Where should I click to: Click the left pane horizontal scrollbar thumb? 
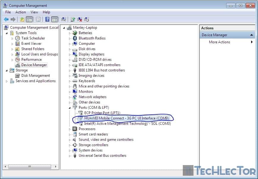pos(30,167)
